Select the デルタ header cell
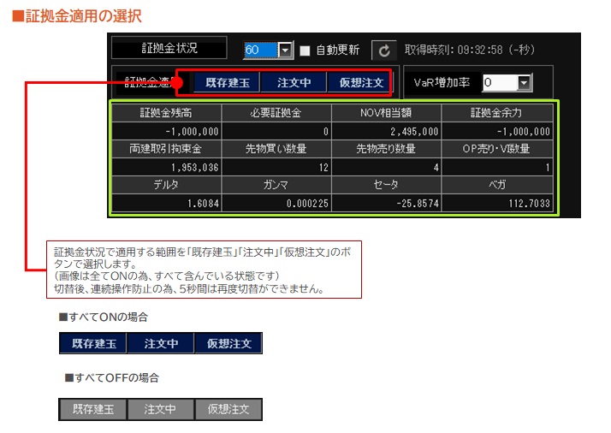 [x=166, y=185]
